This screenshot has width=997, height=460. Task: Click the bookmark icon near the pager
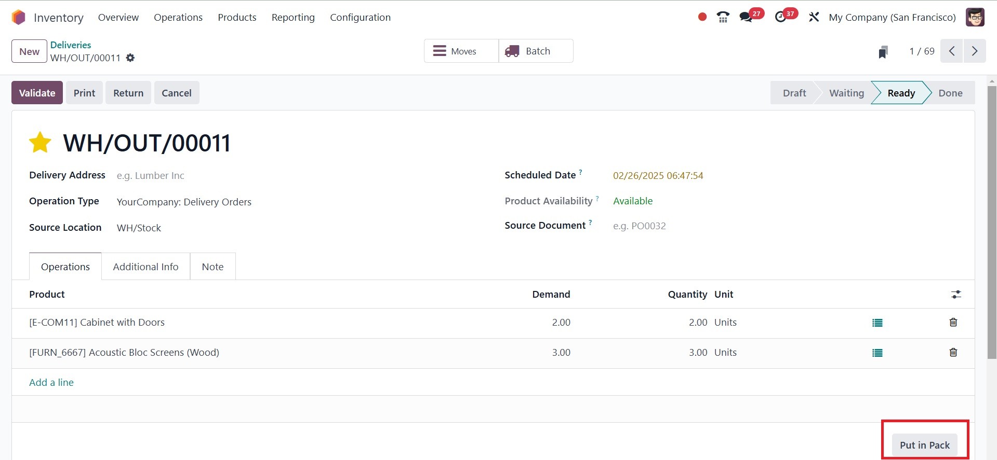pos(883,52)
